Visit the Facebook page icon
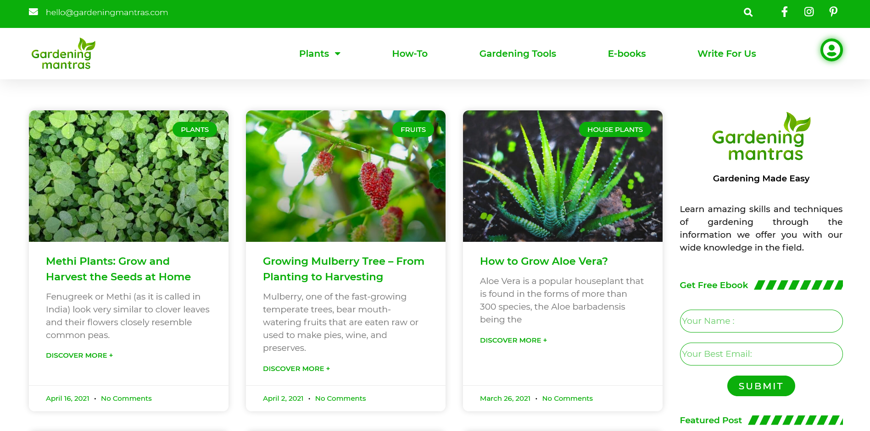This screenshot has width=870, height=431. pos(785,12)
